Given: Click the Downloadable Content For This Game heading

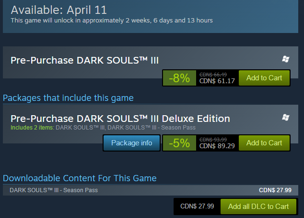Looking at the screenshot, I should point(80,178).
